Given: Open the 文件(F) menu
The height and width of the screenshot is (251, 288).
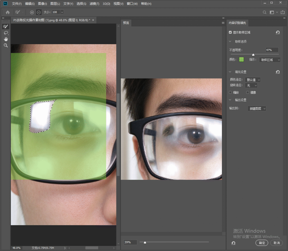Looking at the screenshot, I should point(17,4).
